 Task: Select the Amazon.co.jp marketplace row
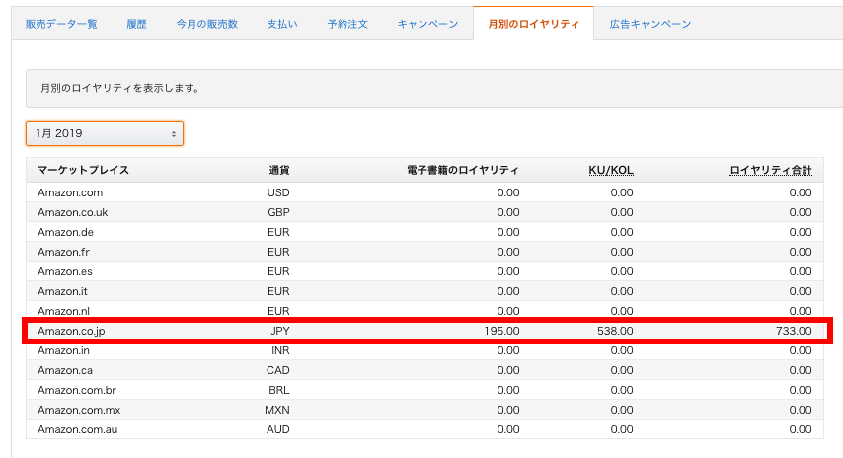pyautogui.click(x=424, y=331)
